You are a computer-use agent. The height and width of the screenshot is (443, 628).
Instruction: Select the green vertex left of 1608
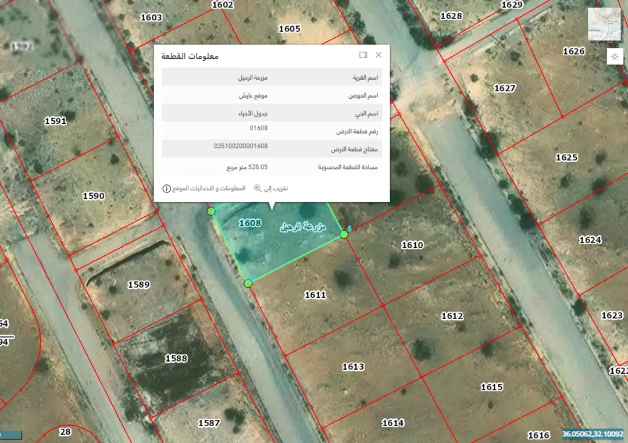point(211,211)
